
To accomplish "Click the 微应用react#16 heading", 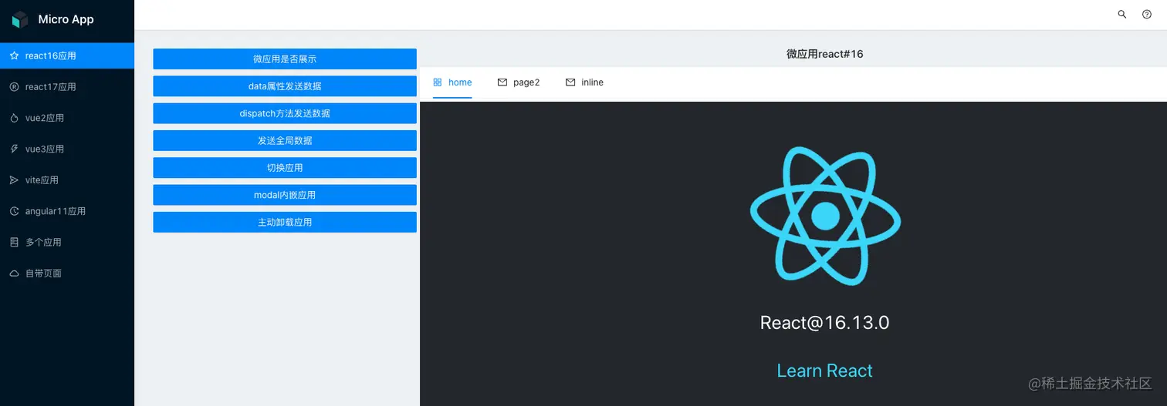I will pos(824,54).
